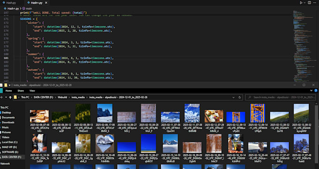This screenshot has width=319, height=169.
Task: Open Desktop in the navigation pane
Action: pos(6,113)
